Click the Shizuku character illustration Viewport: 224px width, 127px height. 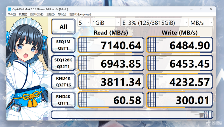pyautogui.click(x=28, y=68)
